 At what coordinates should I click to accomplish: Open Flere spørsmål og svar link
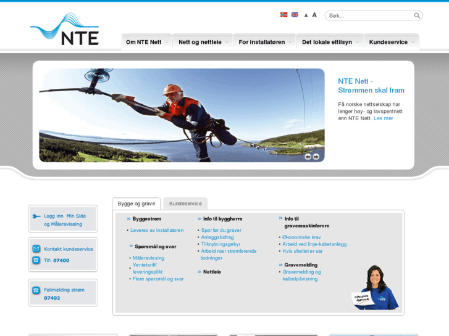[158, 279]
